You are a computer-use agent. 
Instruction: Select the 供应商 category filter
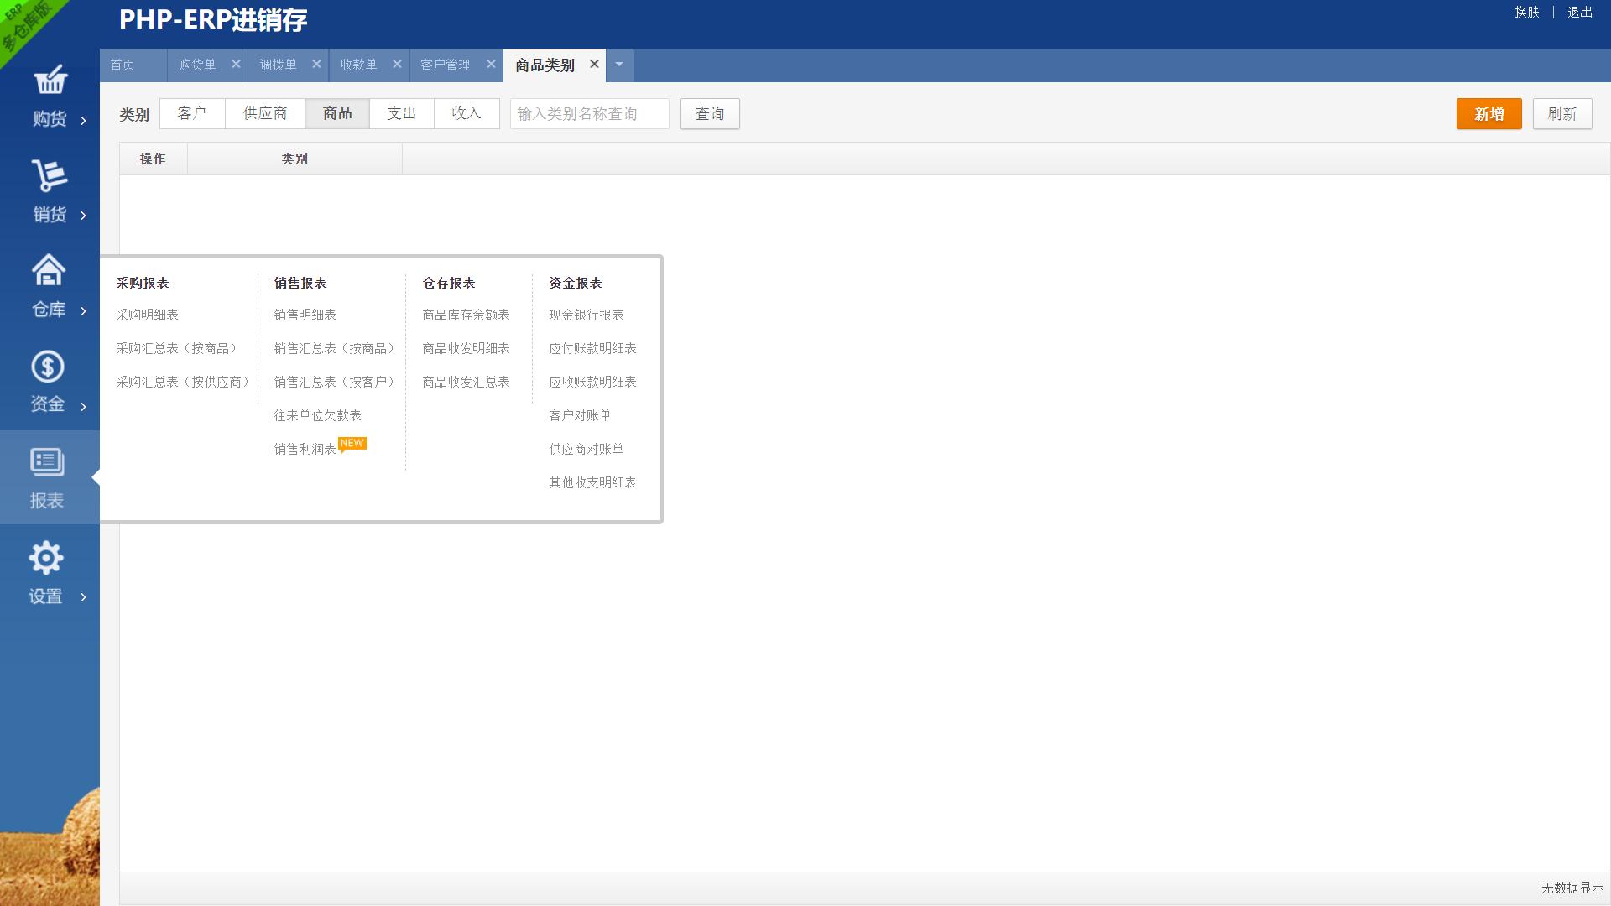coord(264,113)
